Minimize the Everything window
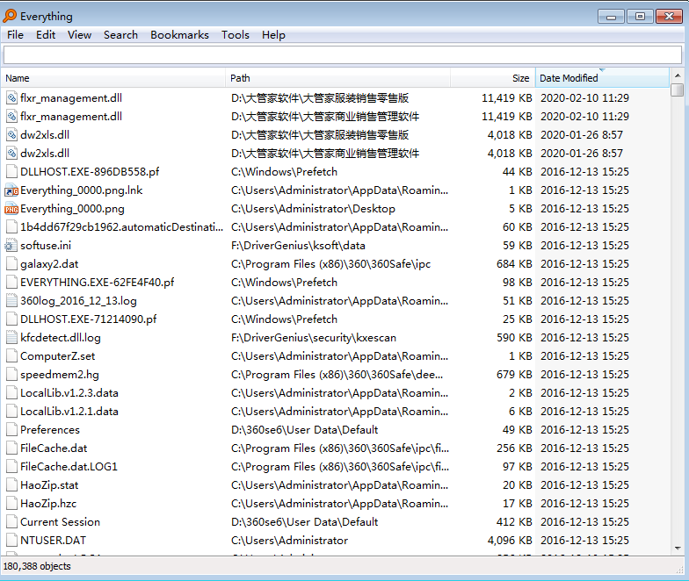 [x=612, y=17]
